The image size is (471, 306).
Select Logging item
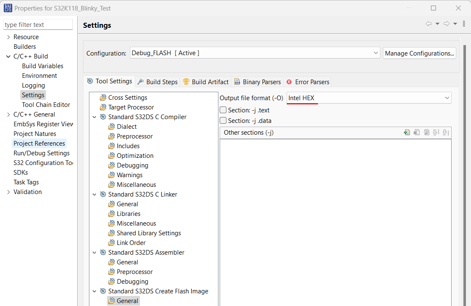[33, 85]
